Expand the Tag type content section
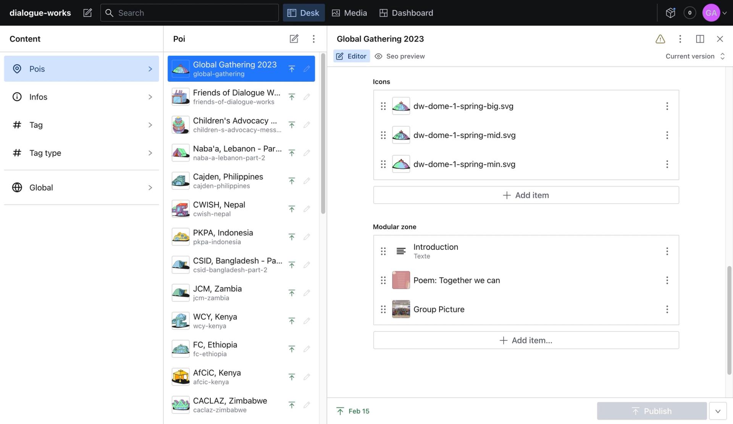Viewport: 733px width, 424px height. 81,153
